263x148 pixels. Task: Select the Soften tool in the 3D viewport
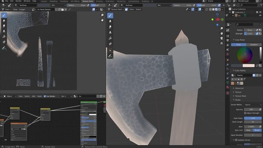(x=110, y=21)
